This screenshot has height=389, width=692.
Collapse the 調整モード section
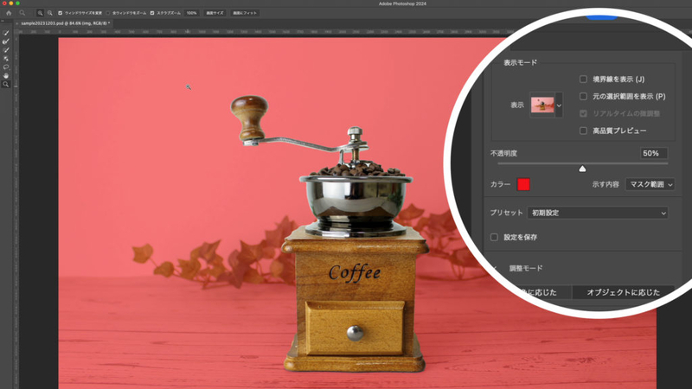[x=495, y=268]
